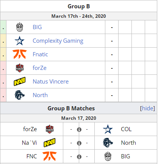Open the Fnatic team link
Viewport: 158px width, 164px height.
click(x=40, y=54)
